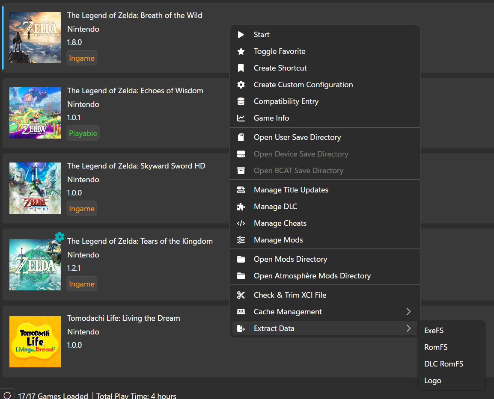This screenshot has width=494, height=399.
Task: Click the reload games icon in status bar
Action: click(7, 395)
